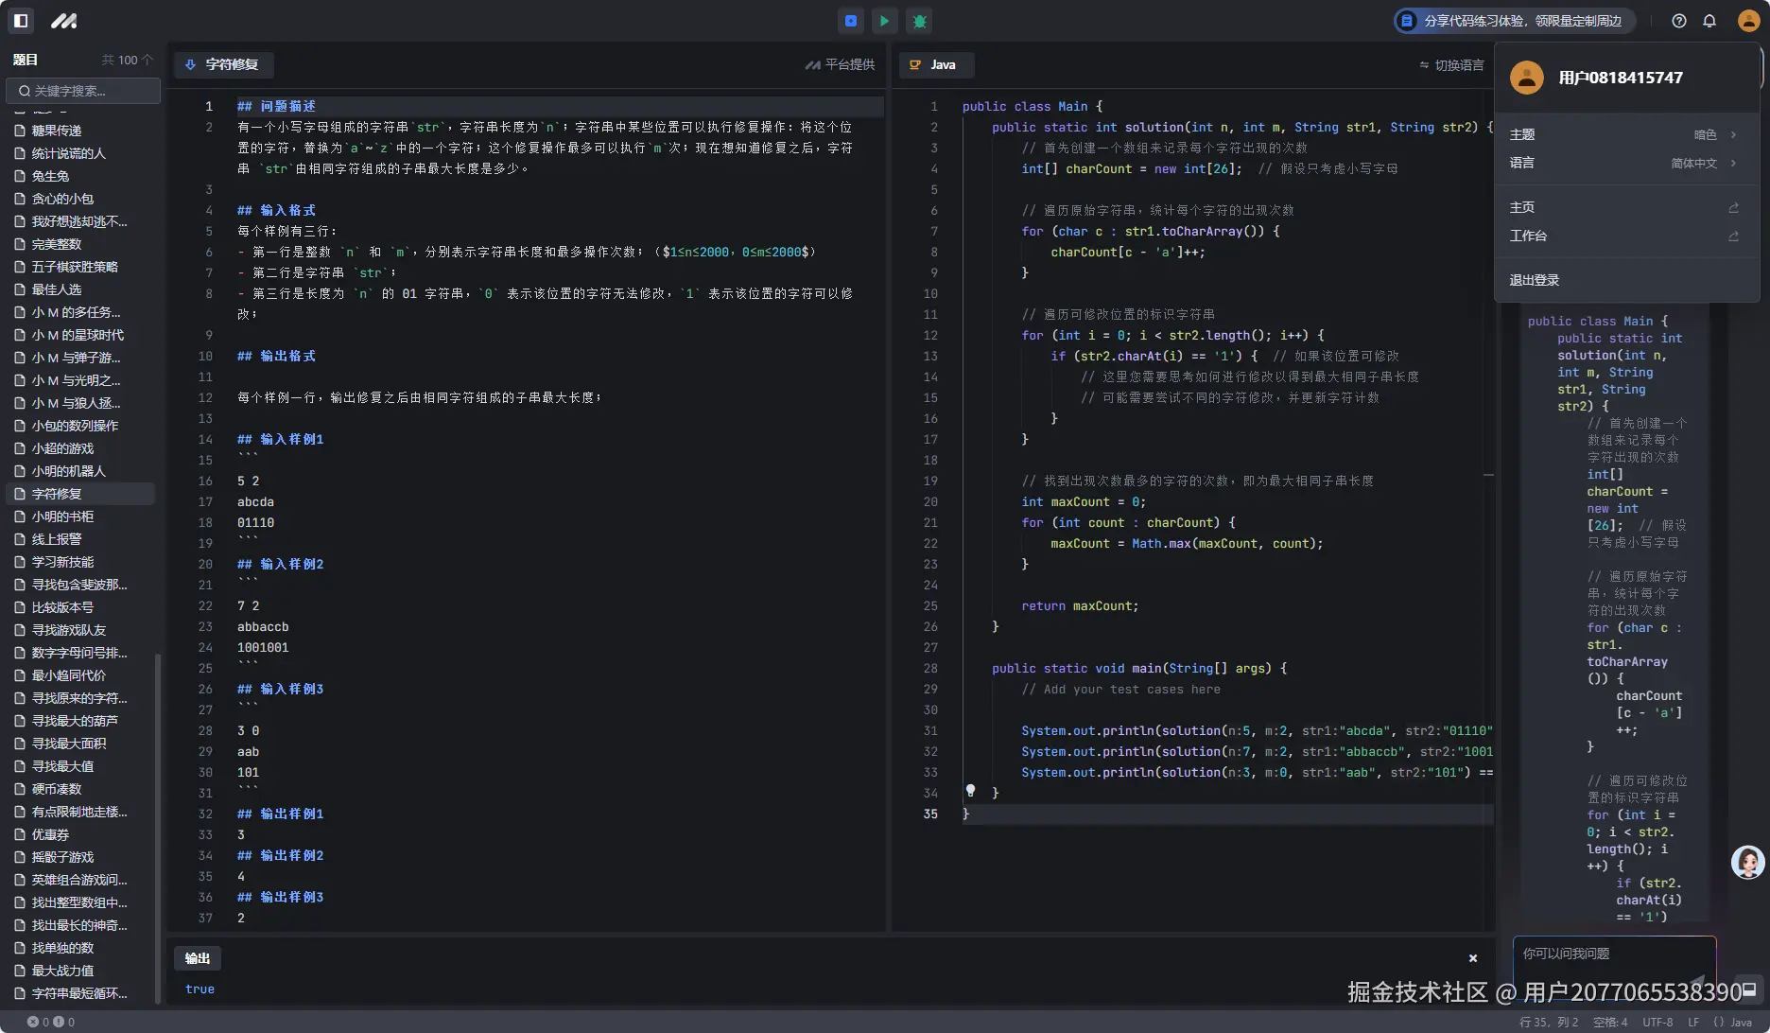Screen dimensions: 1770x1033
Task: Click the blue submit square icon
Action: 851,21
